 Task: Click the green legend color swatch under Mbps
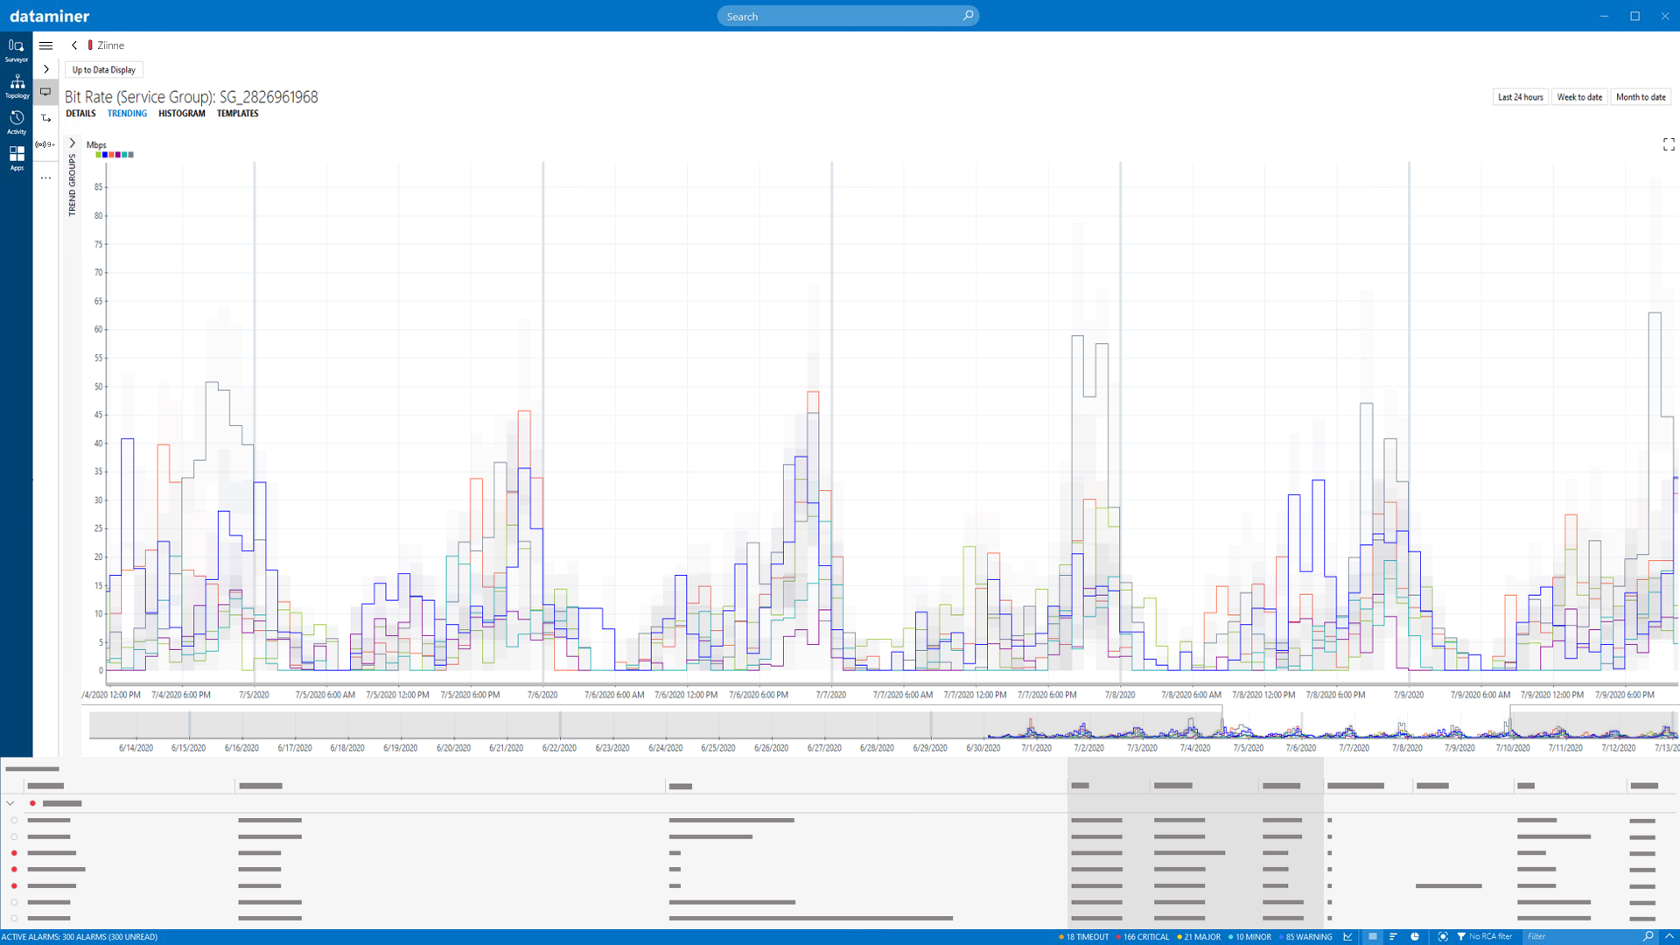point(98,154)
